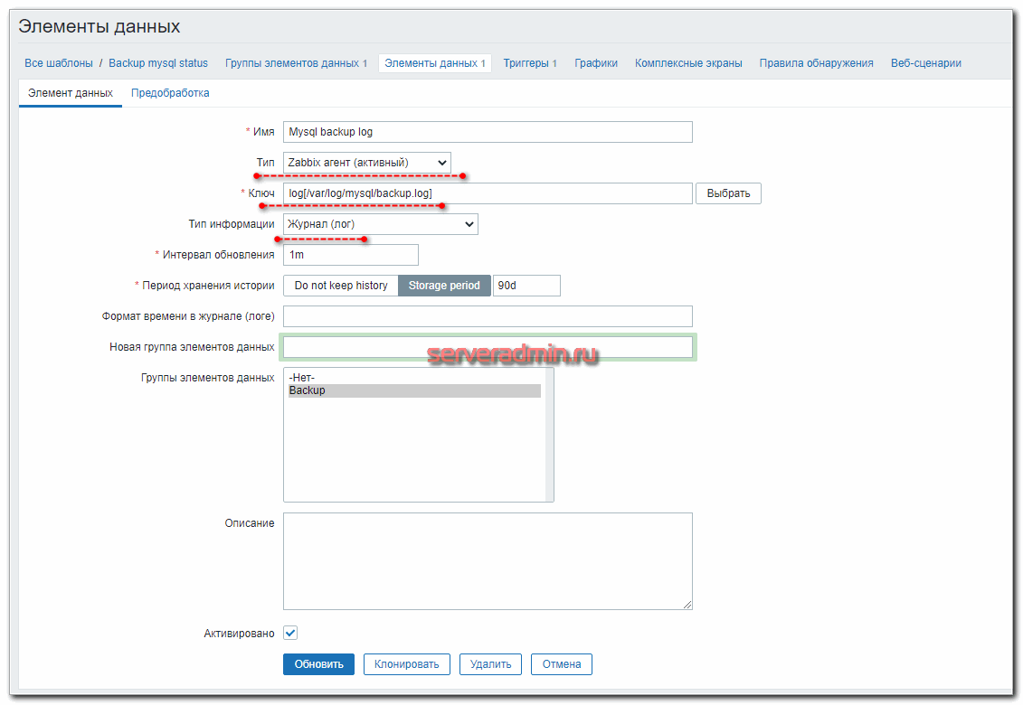
Task: Click the Обновить button
Action: coord(318,664)
